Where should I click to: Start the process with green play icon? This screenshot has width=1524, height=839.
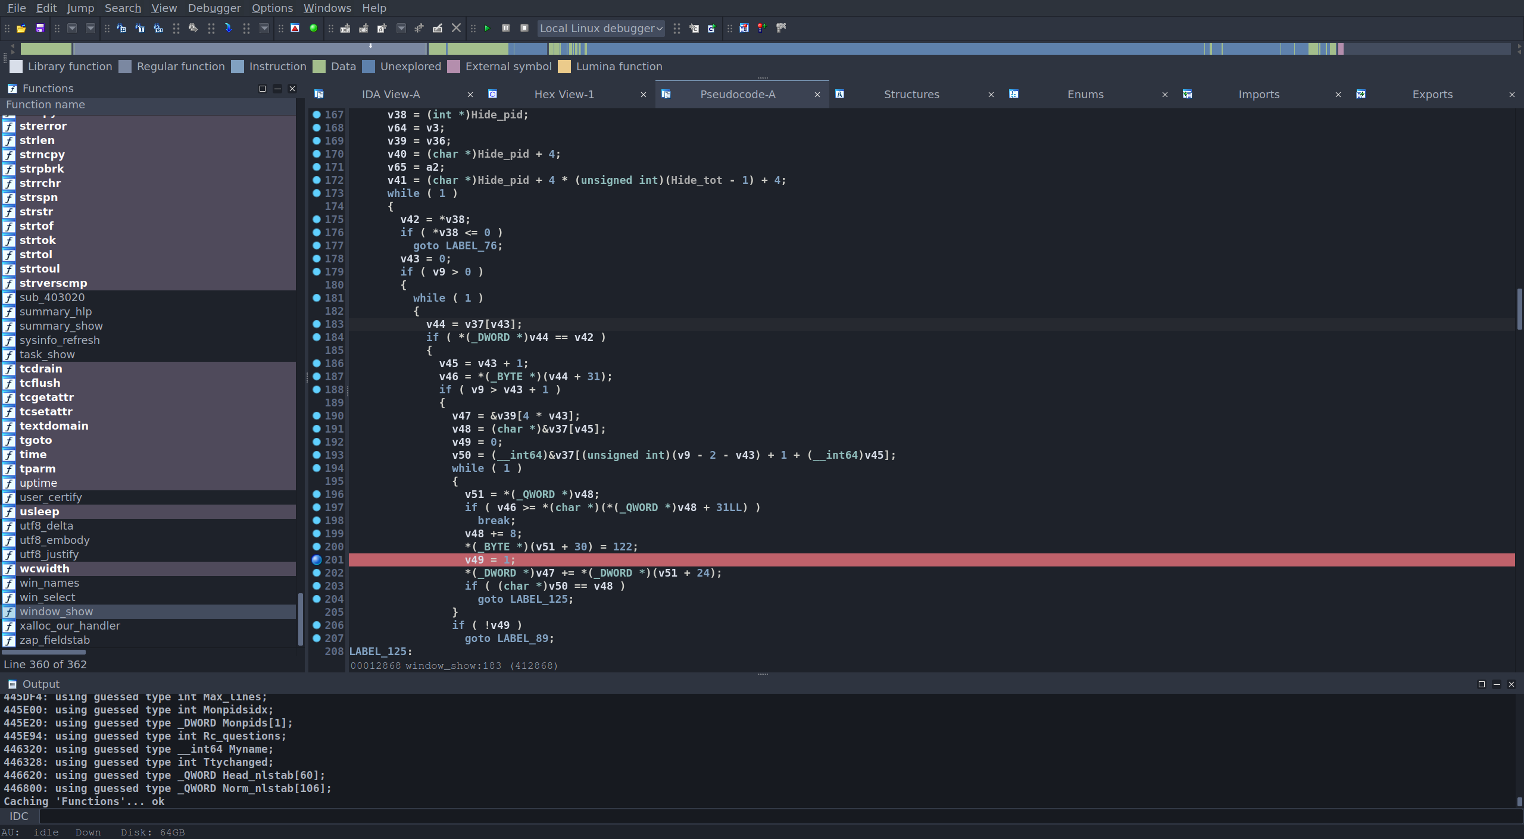click(x=487, y=28)
